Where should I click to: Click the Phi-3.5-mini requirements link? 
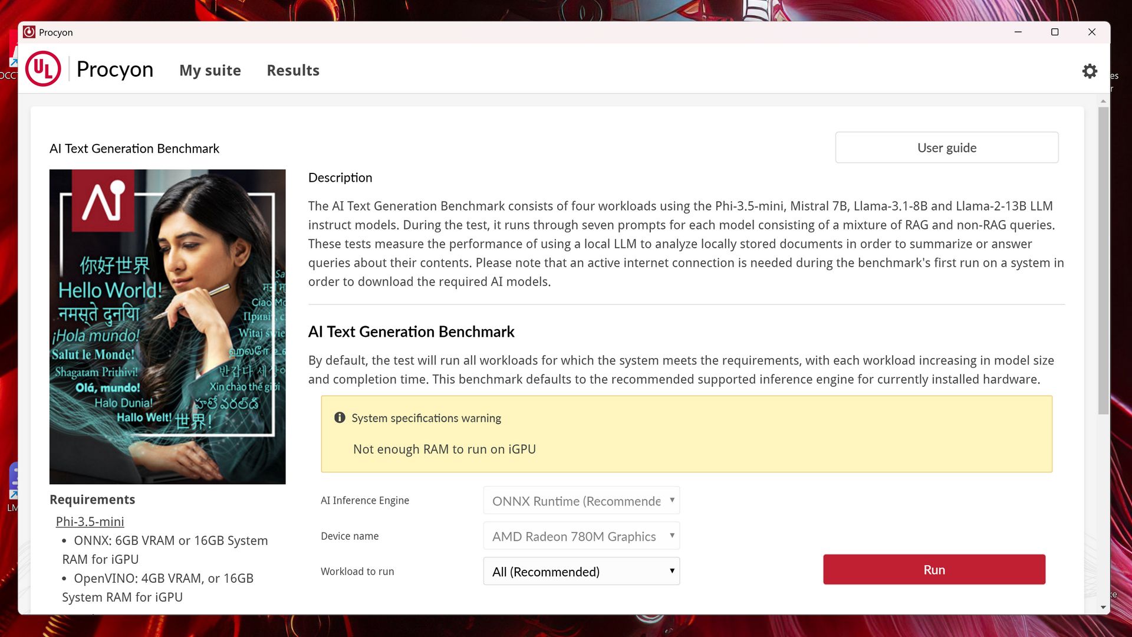point(90,521)
